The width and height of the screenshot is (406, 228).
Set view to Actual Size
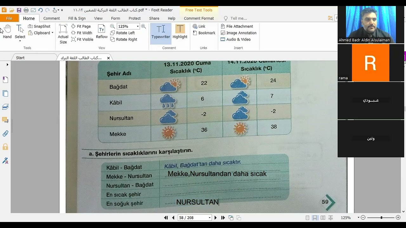pyautogui.click(x=63, y=34)
